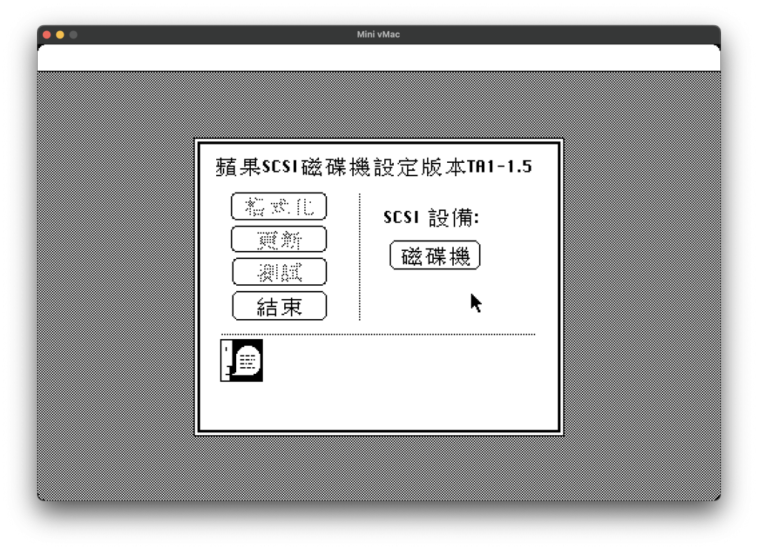Click the dimmed 測試 (Test) button
Screen dimensions: 758x550
click(x=279, y=272)
